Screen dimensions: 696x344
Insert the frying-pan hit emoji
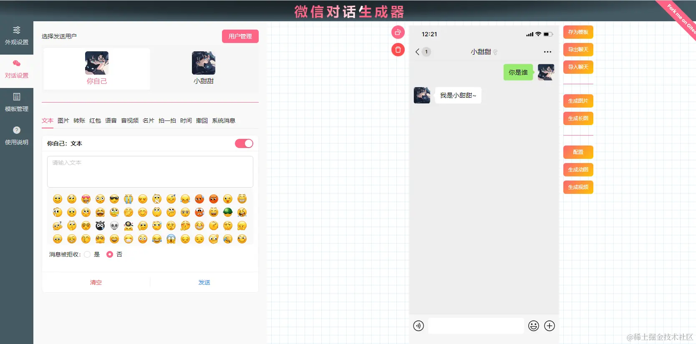point(129,226)
